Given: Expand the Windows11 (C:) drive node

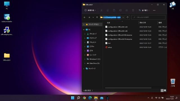Looking at the screenshot, I should pyautogui.click(x=85, y=59).
